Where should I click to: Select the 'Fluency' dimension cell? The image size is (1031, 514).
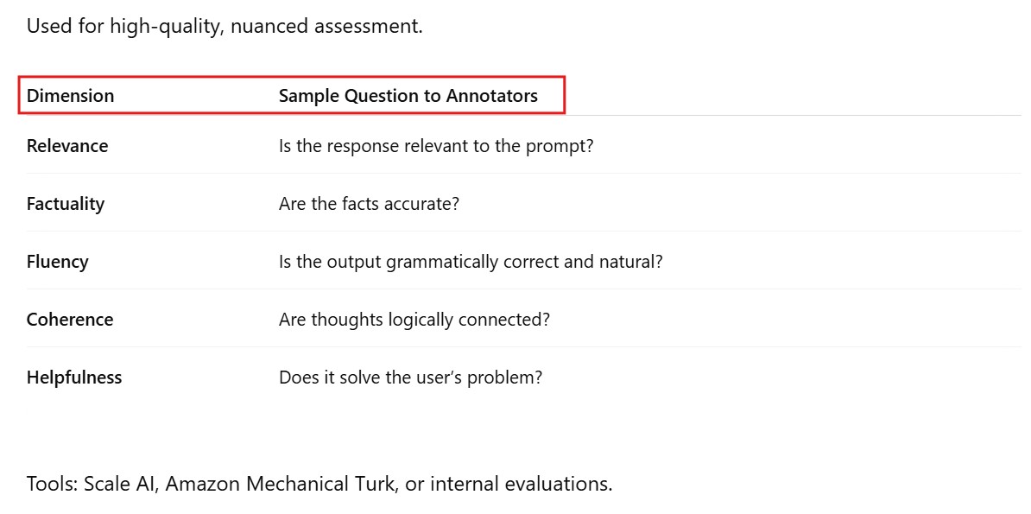[x=58, y=262]
